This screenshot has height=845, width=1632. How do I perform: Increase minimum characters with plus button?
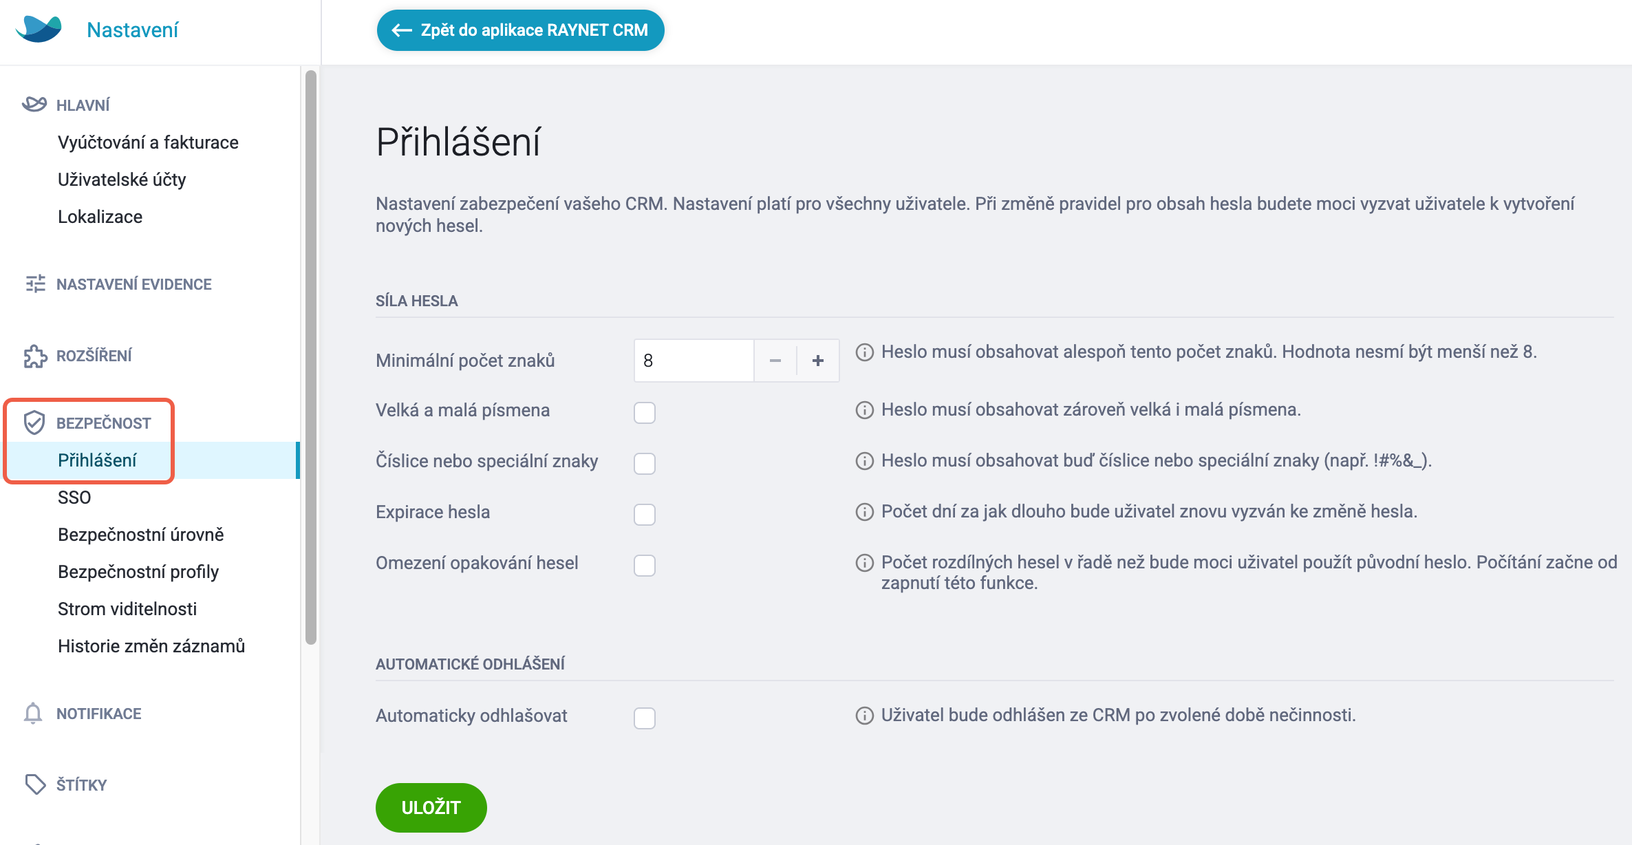(818, 361)
